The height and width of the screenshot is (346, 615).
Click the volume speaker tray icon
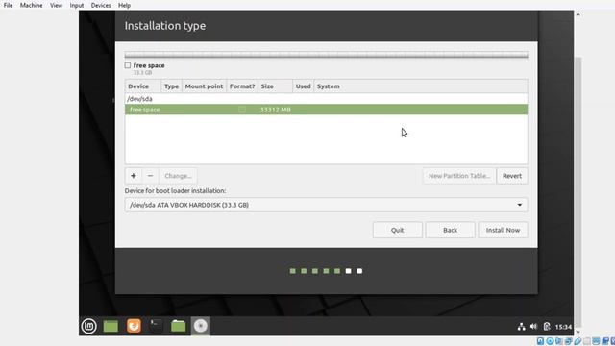(x=533, y=327)
